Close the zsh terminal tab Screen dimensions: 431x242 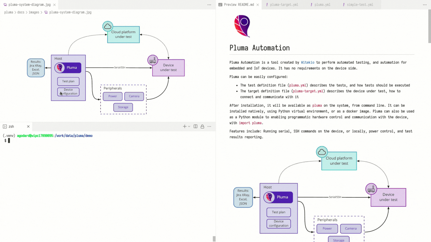point(28,126)
